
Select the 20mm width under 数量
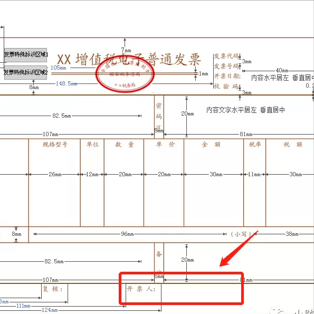[x=125, y=174]
